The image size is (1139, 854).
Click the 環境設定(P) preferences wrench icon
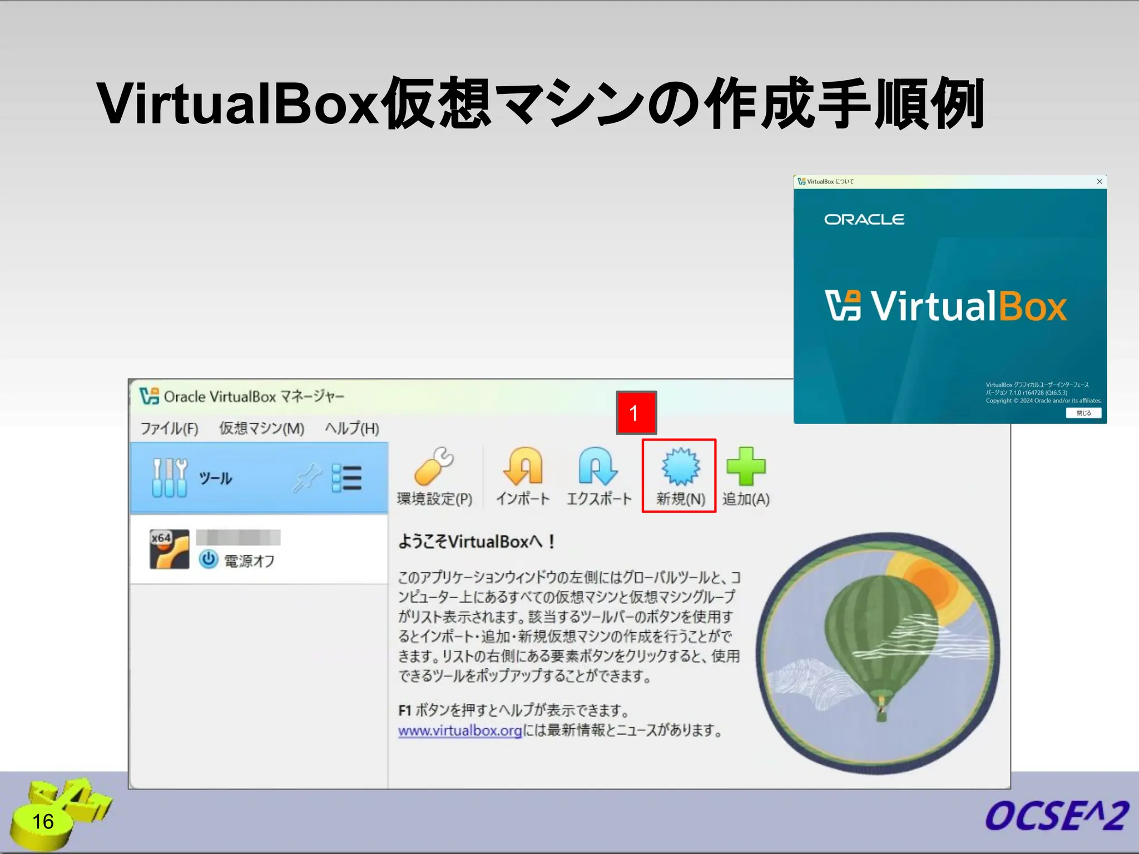pyautogui.click(x=434, y=466)
